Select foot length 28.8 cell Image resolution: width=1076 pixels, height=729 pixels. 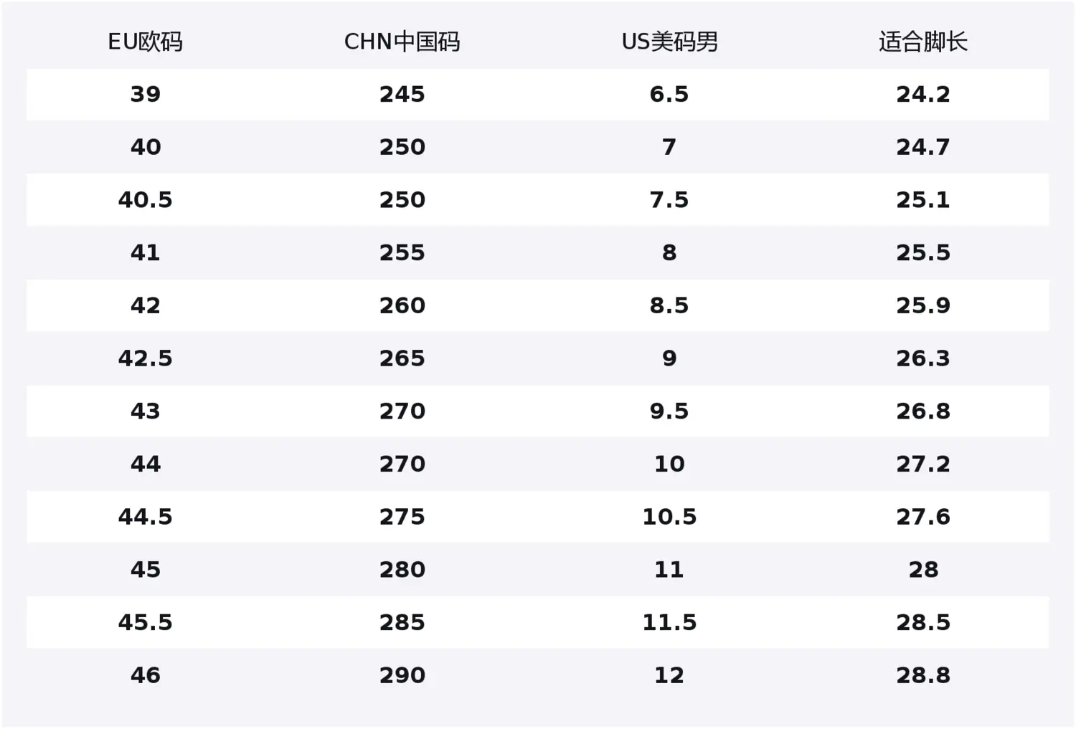pos(923,675)
